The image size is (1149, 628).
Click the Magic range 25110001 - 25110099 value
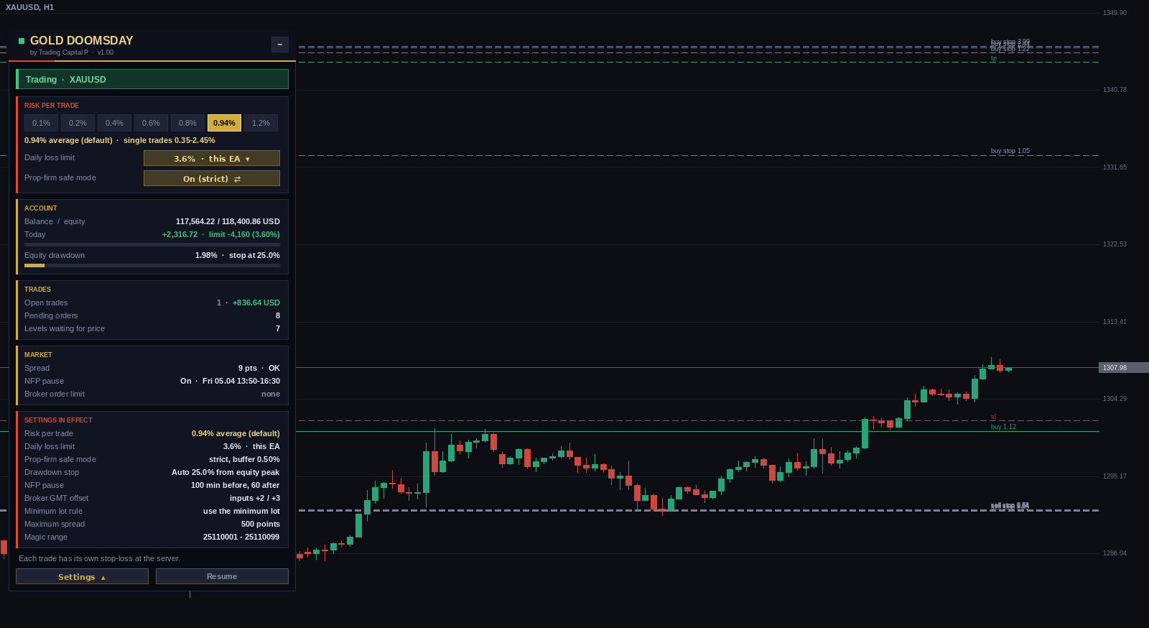[241, 537]
